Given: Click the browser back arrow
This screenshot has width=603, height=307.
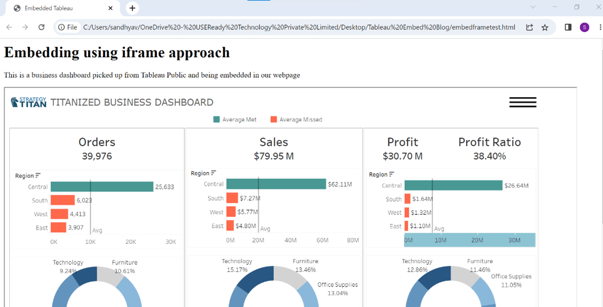Looking at the screenshot, I should pyautogui.click(x=9, y=27).
